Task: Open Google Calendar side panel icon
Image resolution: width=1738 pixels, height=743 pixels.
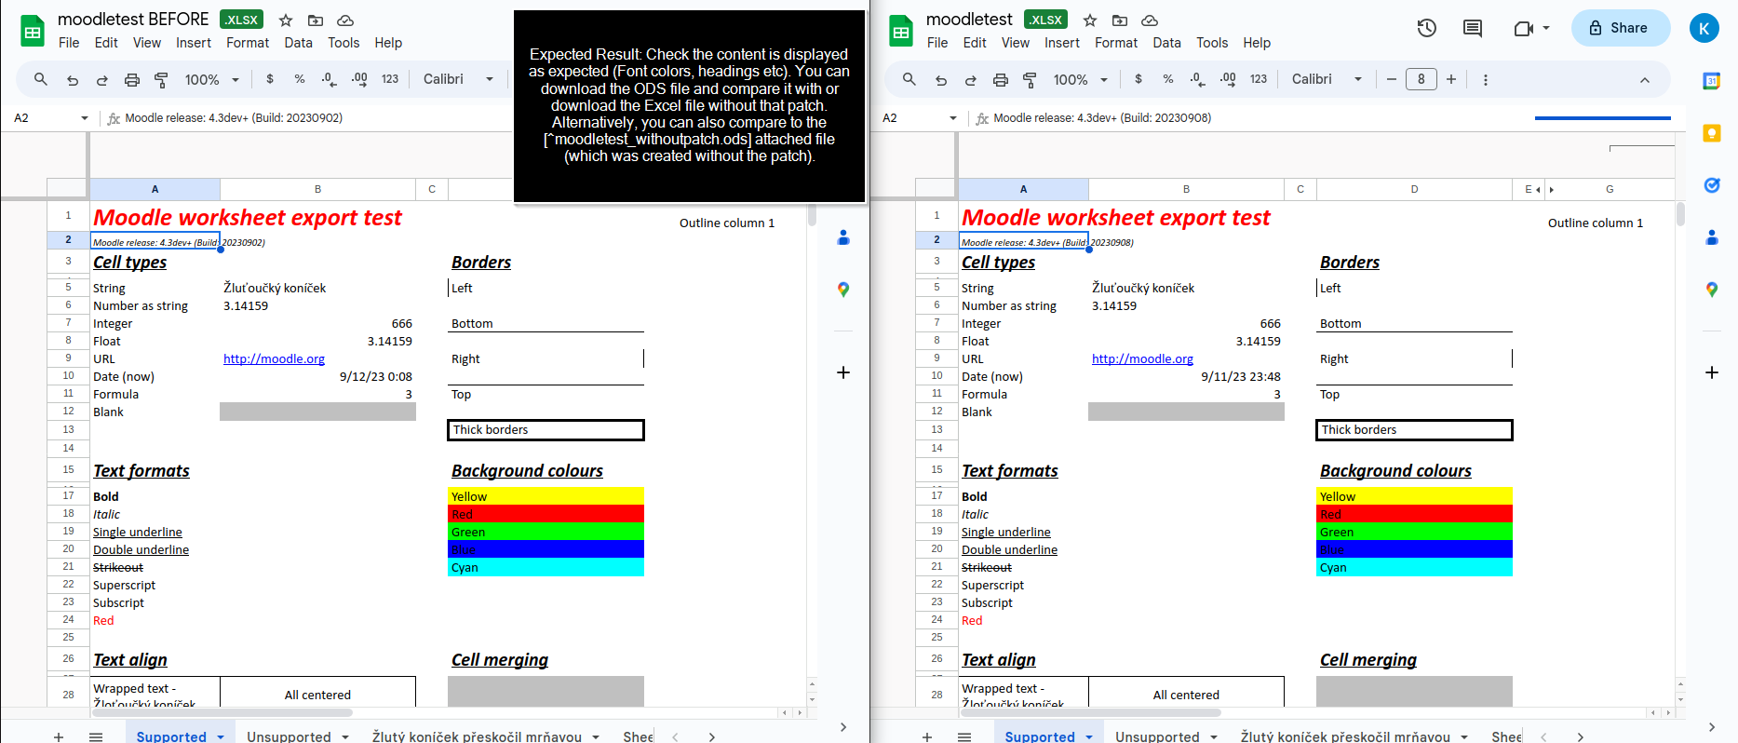Action: coord(1712,81)
